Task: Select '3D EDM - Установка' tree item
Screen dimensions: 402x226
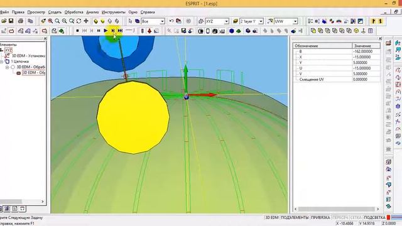Action: (28, 56)
